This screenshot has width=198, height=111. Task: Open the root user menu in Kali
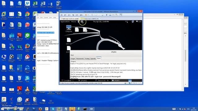click(139, 22)
